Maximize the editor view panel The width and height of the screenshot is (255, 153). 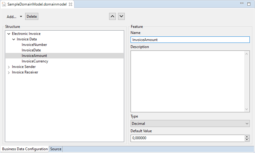(249, 4)
